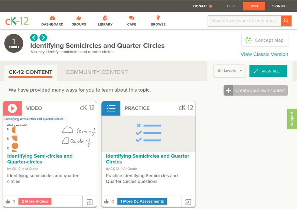Click the Join button
This screenshot has width=297, height=209.
[254, 6]
